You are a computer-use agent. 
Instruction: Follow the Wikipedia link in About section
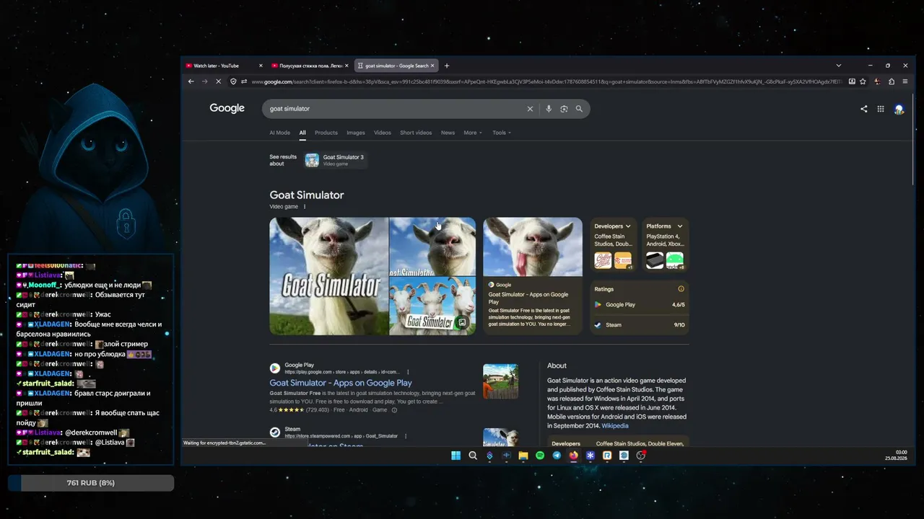point(615,426)
